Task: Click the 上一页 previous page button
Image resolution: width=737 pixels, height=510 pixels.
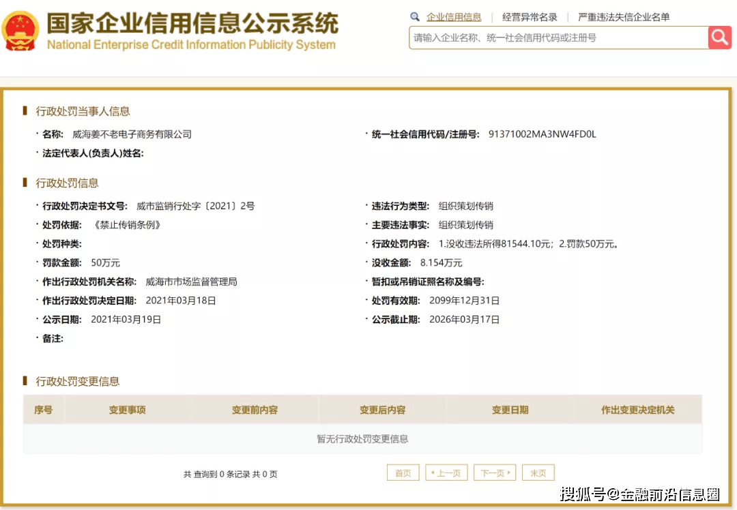Action: click(446, 472)
